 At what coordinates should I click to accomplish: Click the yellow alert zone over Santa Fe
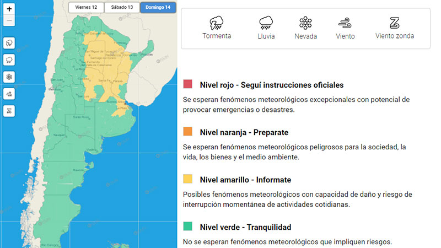pyautogui.click(x=103, y=83)
